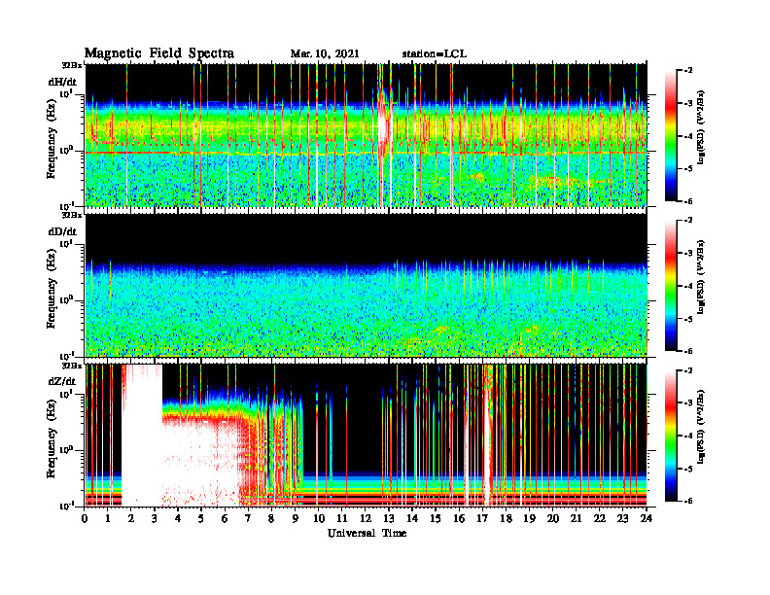Click the "station=LCL" label

pyautogui.click(x=435, y=54)
